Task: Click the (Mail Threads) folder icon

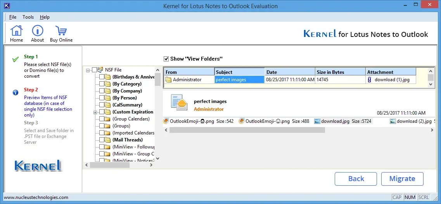Action: tap(107, 140)
